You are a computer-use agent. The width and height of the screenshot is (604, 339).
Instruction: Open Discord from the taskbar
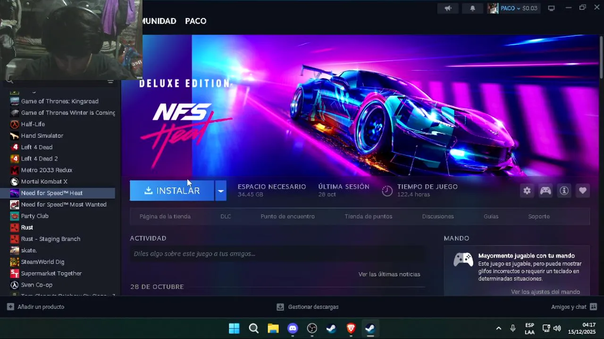(293, 328)
